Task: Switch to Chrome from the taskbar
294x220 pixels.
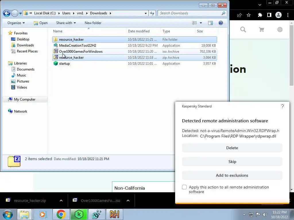Action: click(61, 214)
